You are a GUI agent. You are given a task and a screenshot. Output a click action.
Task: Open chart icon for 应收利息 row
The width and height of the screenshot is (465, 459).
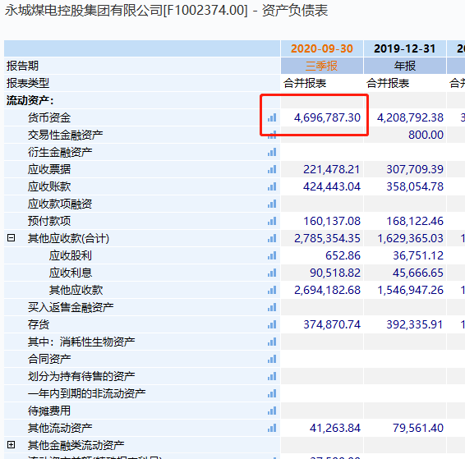pos(272,273)
